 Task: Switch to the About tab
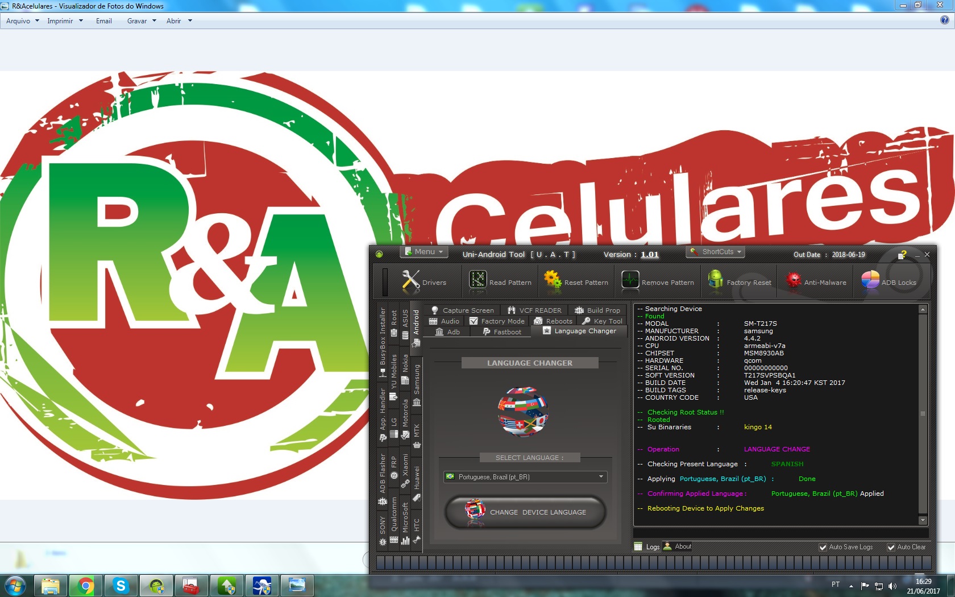click(678, 546)
